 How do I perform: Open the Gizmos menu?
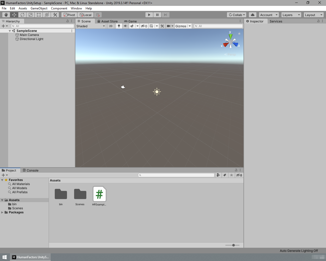[181, 26]
